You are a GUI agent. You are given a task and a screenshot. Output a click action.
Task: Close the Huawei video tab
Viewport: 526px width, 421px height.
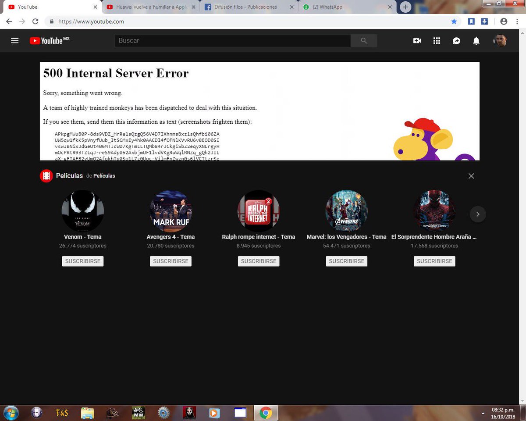[x=193, y=7]
